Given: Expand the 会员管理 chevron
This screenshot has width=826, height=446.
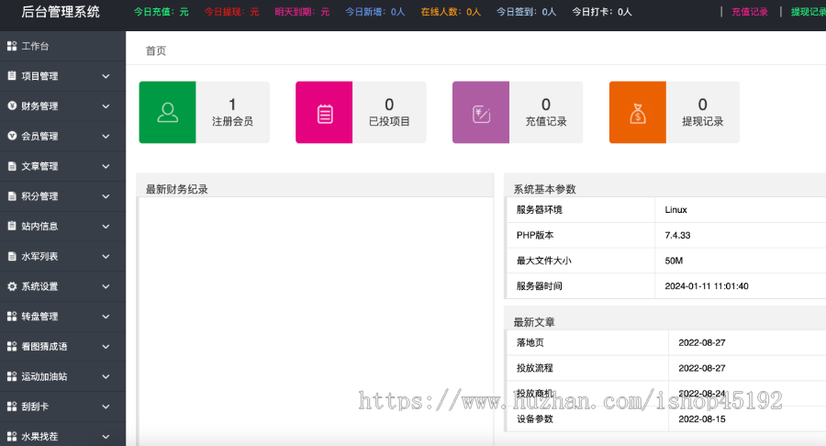Looking at the screenshot, I should click(106, 137).
